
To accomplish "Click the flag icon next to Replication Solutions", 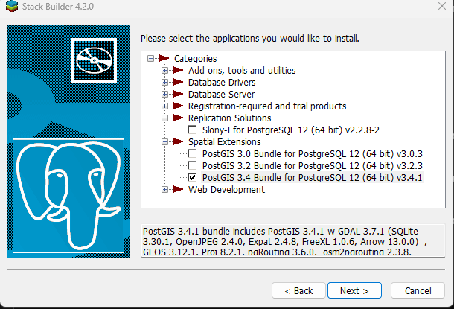I will 178,118.
